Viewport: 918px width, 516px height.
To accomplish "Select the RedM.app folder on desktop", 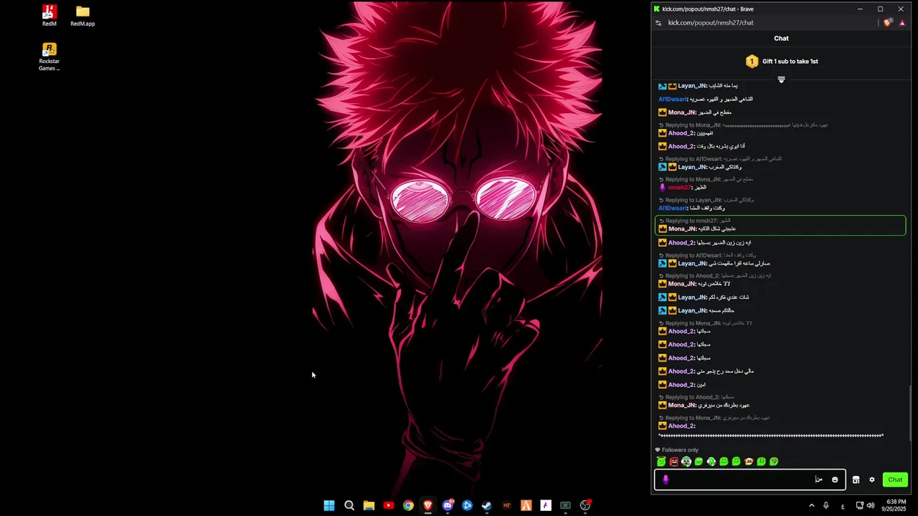I will click(82, 15).
